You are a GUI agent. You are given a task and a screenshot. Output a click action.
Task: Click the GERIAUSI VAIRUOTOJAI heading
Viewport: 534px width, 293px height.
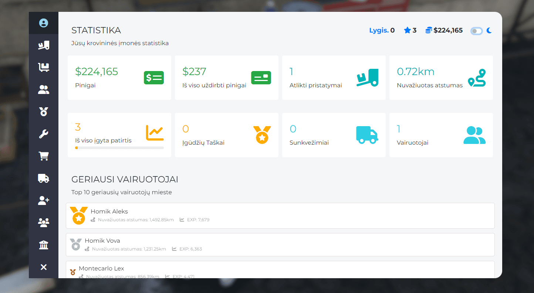125,179
